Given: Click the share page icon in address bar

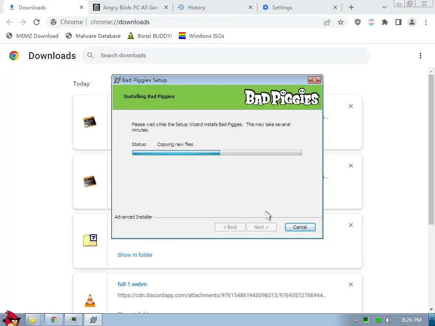Looking at the screenshot, I should point(327,22).
